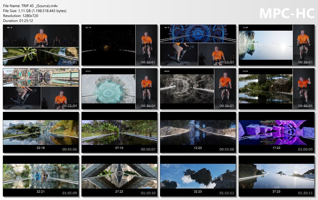Choose the floating islands thumbnail at 01:15:11
Screen dimensions: 318x200
[x=198, y=176]
